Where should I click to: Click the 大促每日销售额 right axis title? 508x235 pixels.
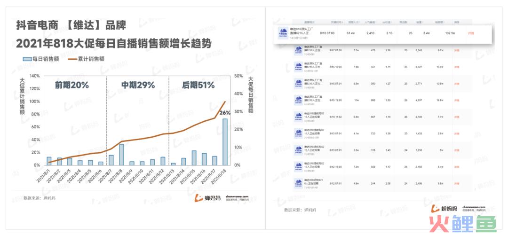[250, 94]
